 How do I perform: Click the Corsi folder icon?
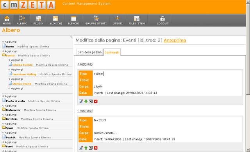click(x=4, y=146)
